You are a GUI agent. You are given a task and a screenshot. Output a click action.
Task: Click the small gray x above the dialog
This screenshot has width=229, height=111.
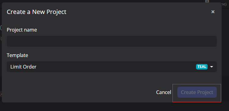(207, 1)
